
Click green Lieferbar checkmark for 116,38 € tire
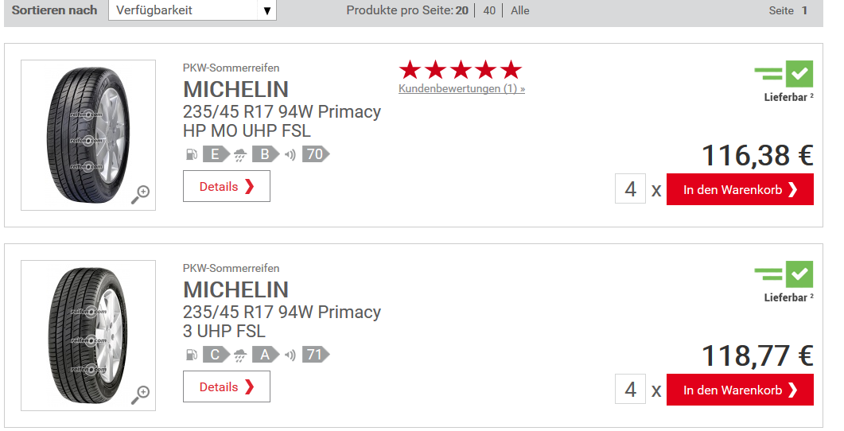coord(799,74)
